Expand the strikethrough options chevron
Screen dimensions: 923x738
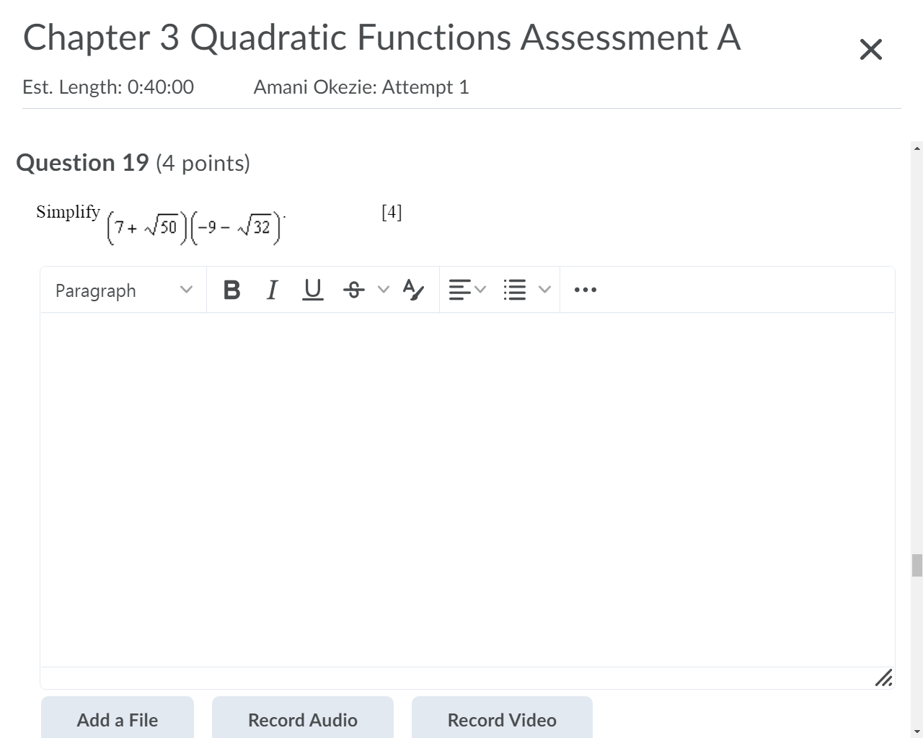click(382, 290)
